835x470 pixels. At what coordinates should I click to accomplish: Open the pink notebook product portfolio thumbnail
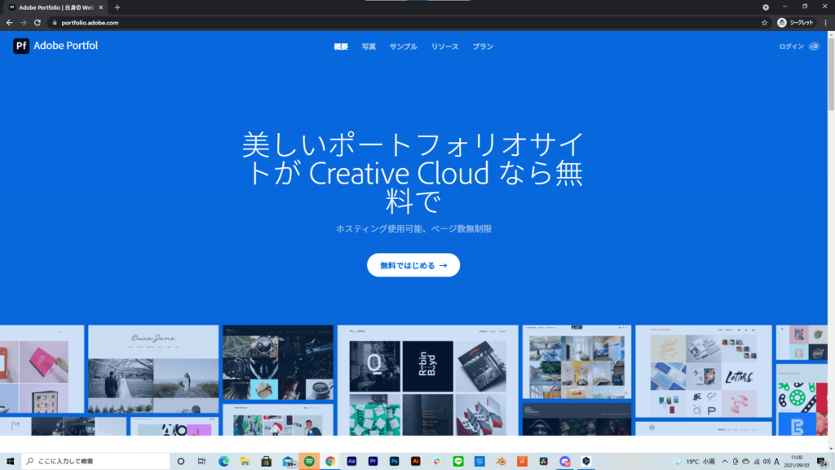pyautogui.click(x=42, y=369)
